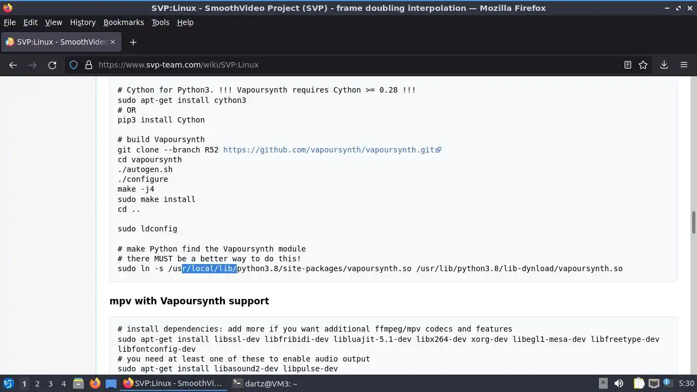Image resolution: width=697 pixels, height=392 pixels.
Task: View site security padlock details
Action: pyautogui.click(x=88, y=65)
